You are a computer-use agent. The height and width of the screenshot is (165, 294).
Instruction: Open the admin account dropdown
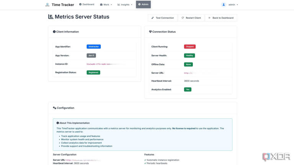[233, 5]
